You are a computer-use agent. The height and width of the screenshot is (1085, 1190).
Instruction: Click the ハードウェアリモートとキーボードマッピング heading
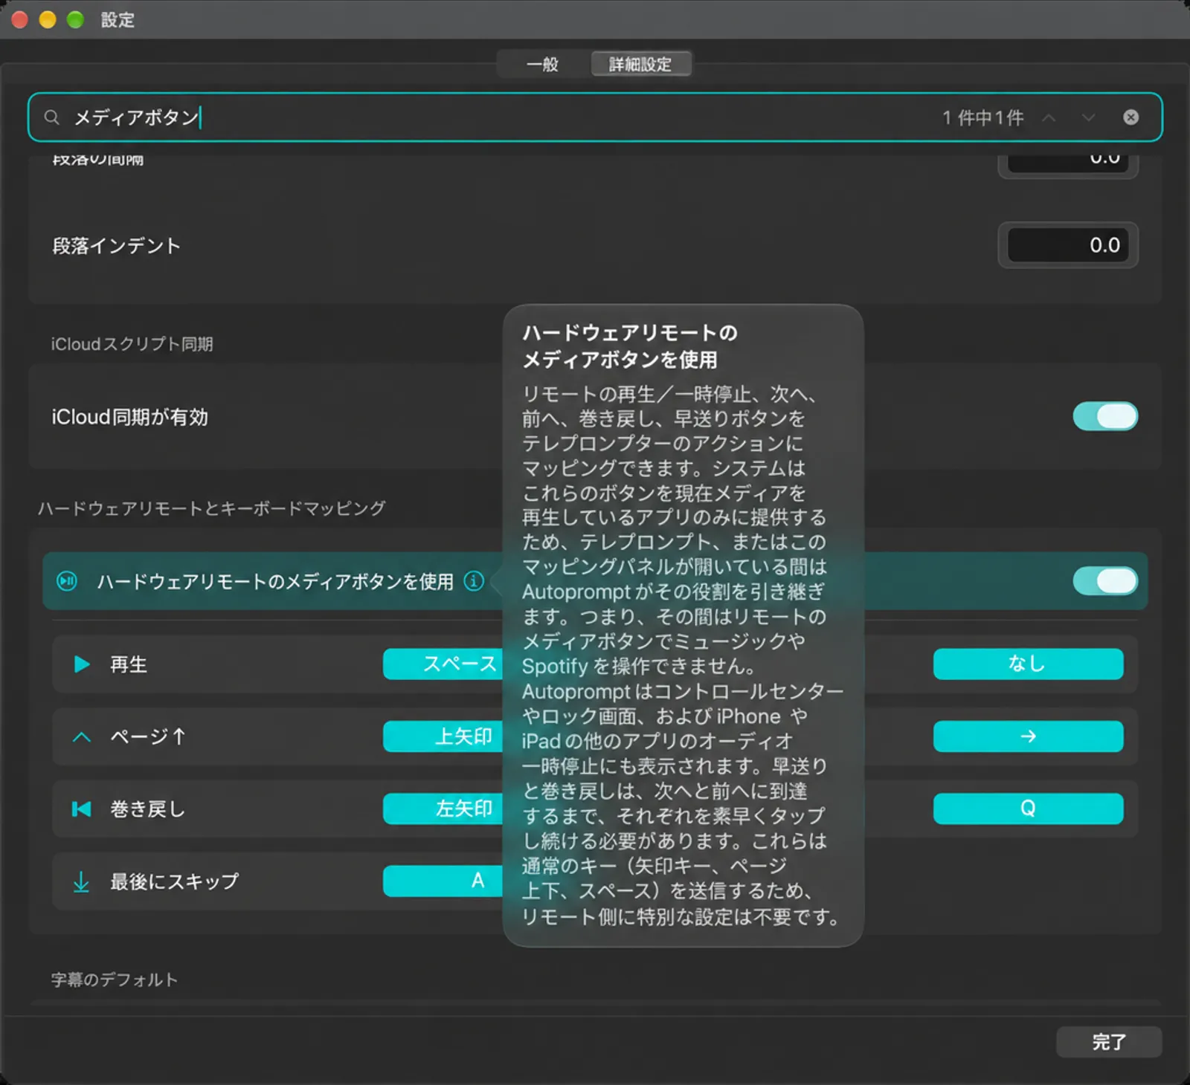(x=212, y=508)
